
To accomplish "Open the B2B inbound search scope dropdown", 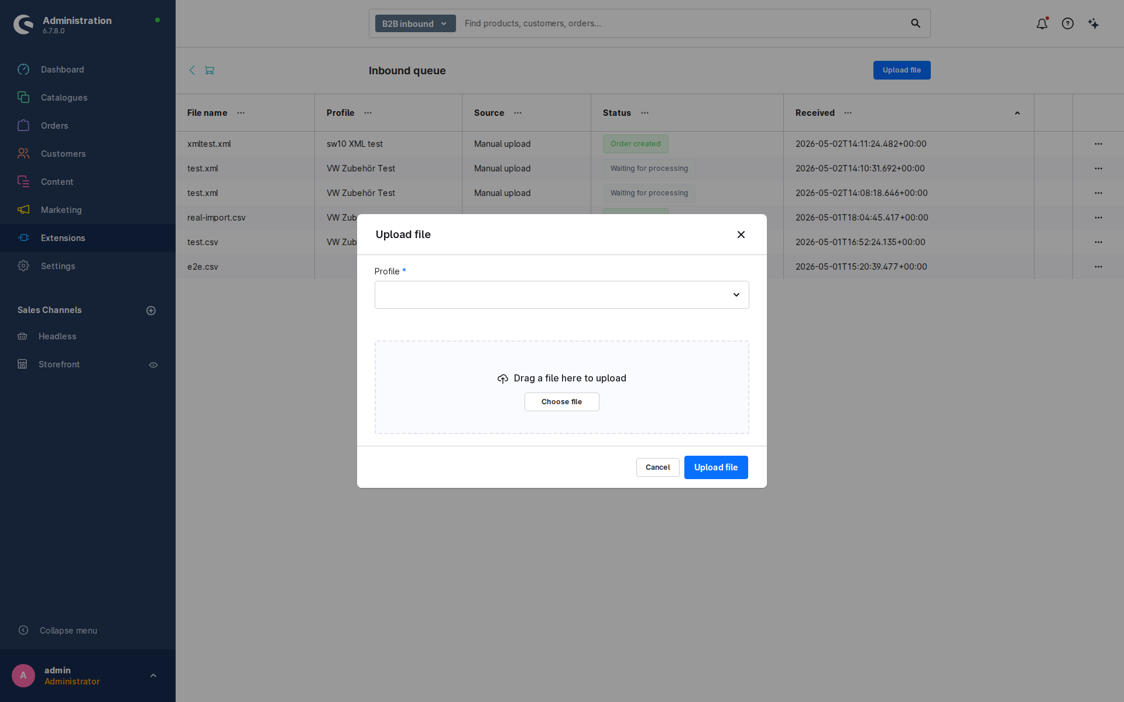I will 415,23.
